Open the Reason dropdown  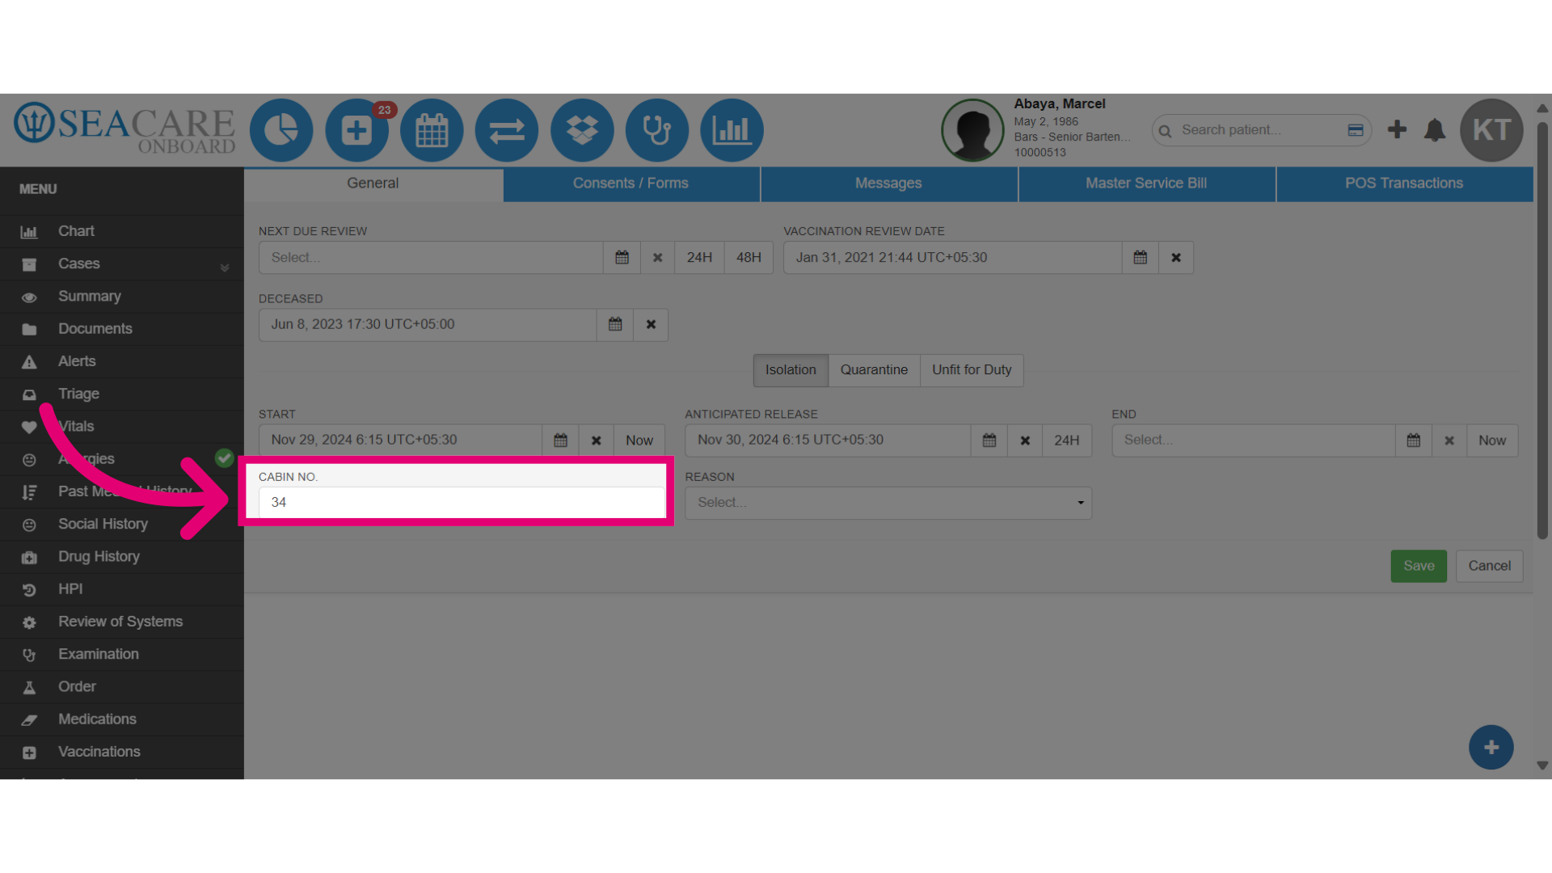point(888,503)
